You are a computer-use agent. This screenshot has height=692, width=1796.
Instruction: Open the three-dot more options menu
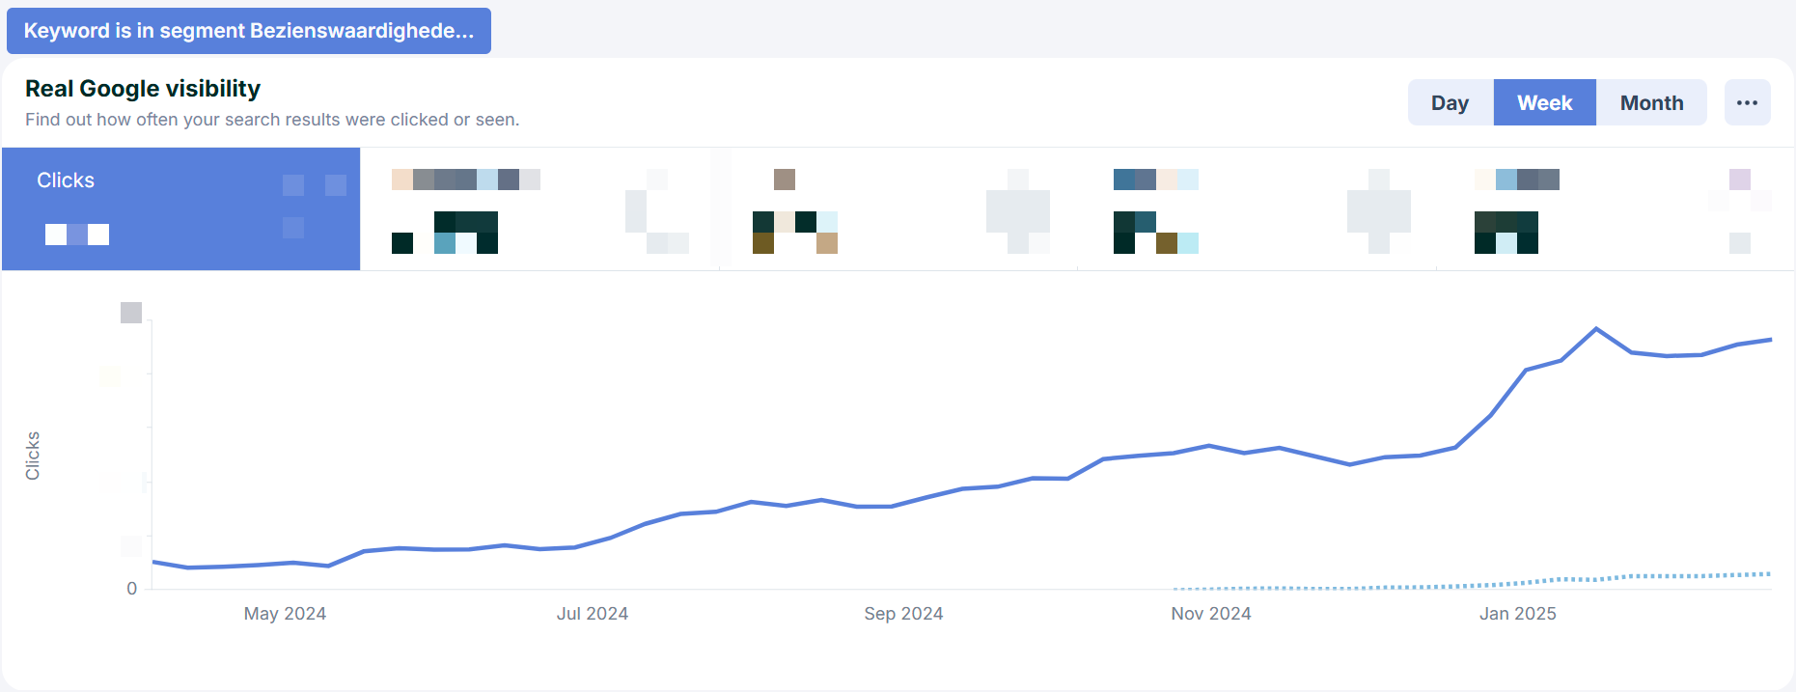1747,102
